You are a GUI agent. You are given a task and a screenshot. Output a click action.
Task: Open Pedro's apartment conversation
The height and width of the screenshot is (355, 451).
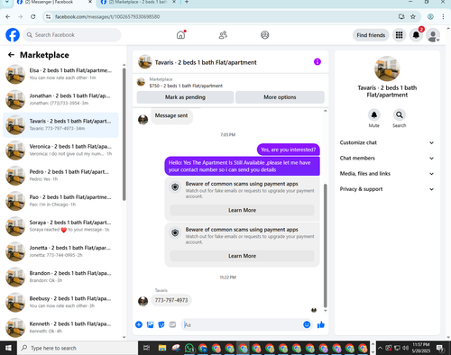pyautogui.click(x=60, y=176)
